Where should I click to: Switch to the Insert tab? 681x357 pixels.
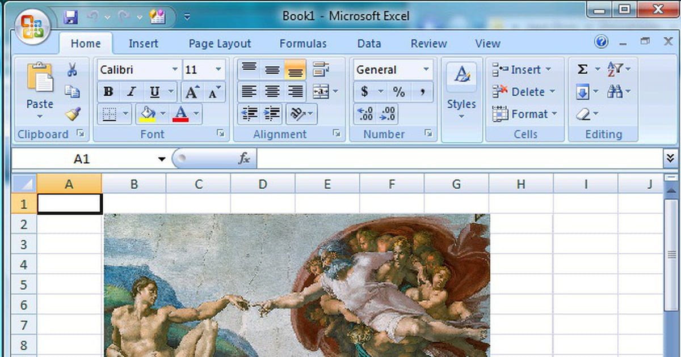click(x=144, y=44)
